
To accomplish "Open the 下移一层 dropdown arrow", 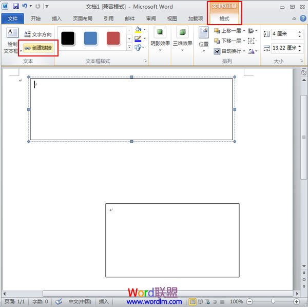I will coord(244,41).
